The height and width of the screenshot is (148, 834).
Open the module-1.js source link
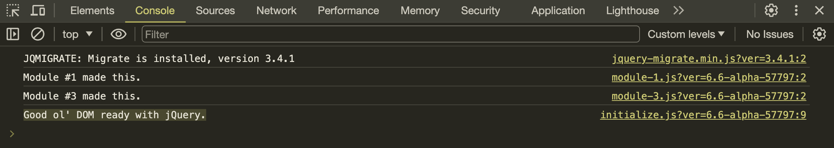pos(709,77)
